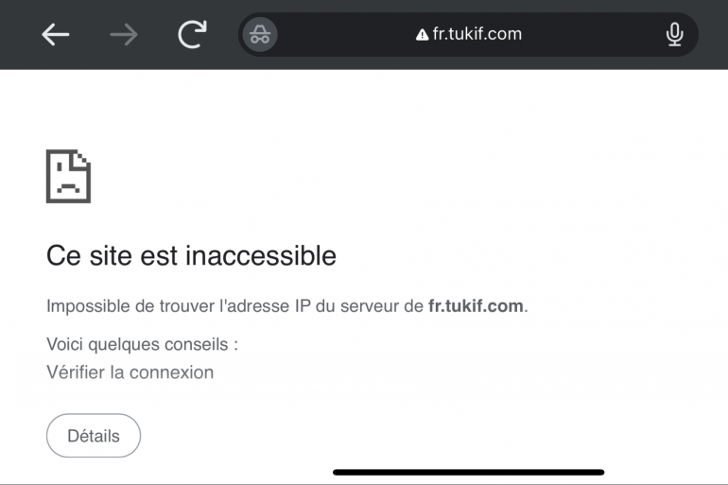Tap the incognito hat-and-glasses icon

[x=260, y=34]
